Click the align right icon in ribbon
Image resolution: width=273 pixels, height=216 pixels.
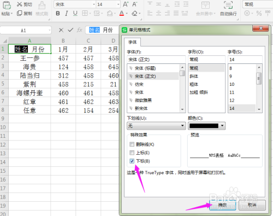pyautogui.click(x=167, y=13)
